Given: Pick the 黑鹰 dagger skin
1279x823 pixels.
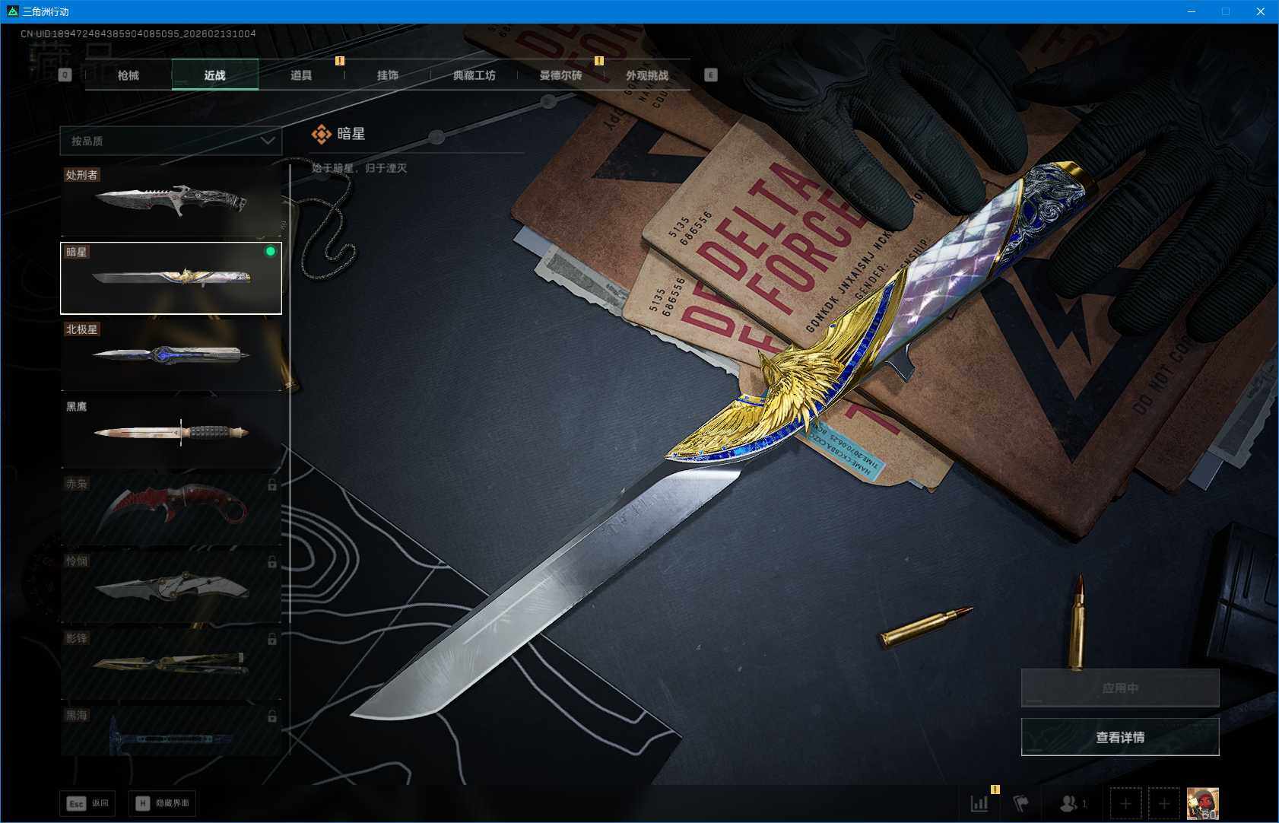Looking at the screenshot, I should [171, 432].
